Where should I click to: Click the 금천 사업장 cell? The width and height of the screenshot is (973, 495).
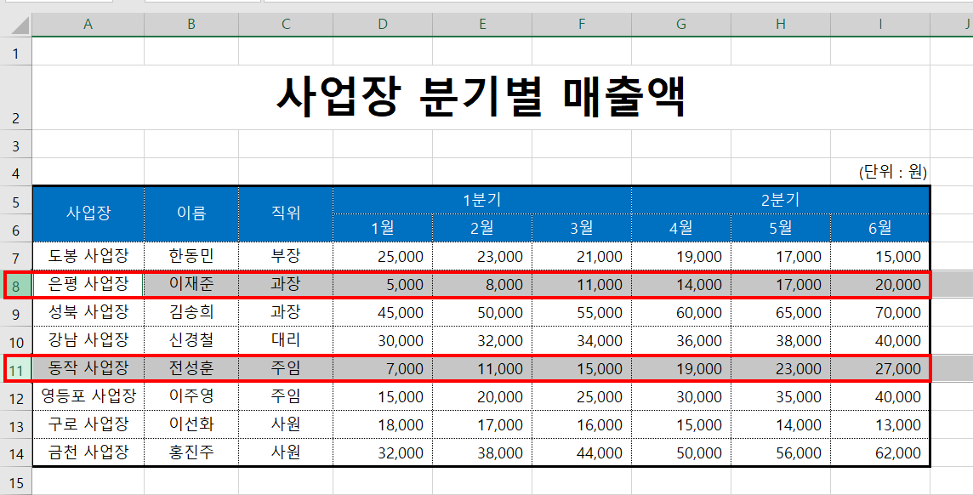(x=88, y=452)
